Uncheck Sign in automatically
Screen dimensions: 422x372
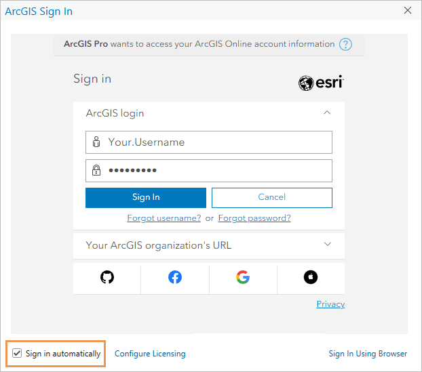point(17,354)
